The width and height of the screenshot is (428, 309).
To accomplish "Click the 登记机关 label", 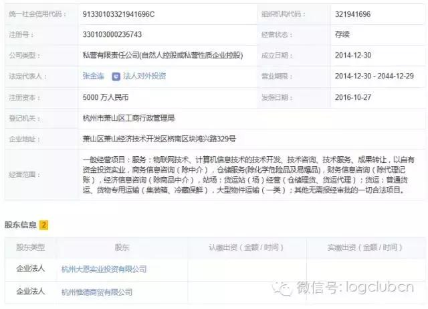I will click(x=24, y=118).
